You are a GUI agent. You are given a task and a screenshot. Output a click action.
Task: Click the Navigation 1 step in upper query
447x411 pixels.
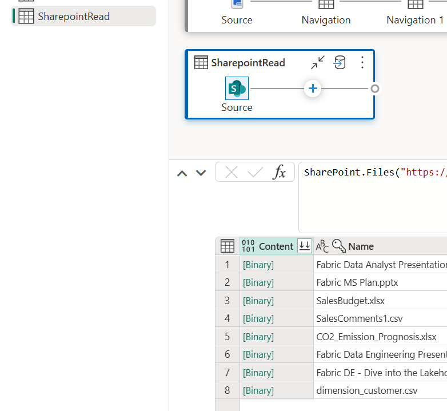[x=415, y=13]
